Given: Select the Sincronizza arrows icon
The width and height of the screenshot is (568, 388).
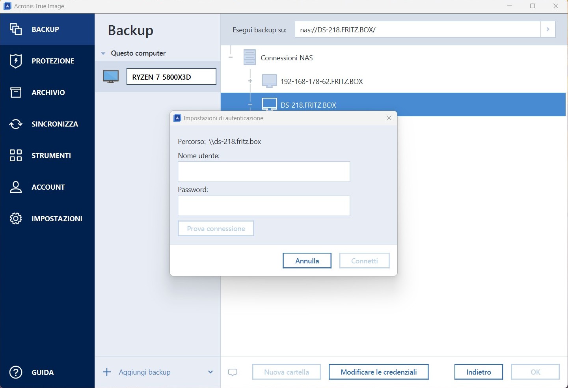Looking at the screenshot, I should 16,124.
